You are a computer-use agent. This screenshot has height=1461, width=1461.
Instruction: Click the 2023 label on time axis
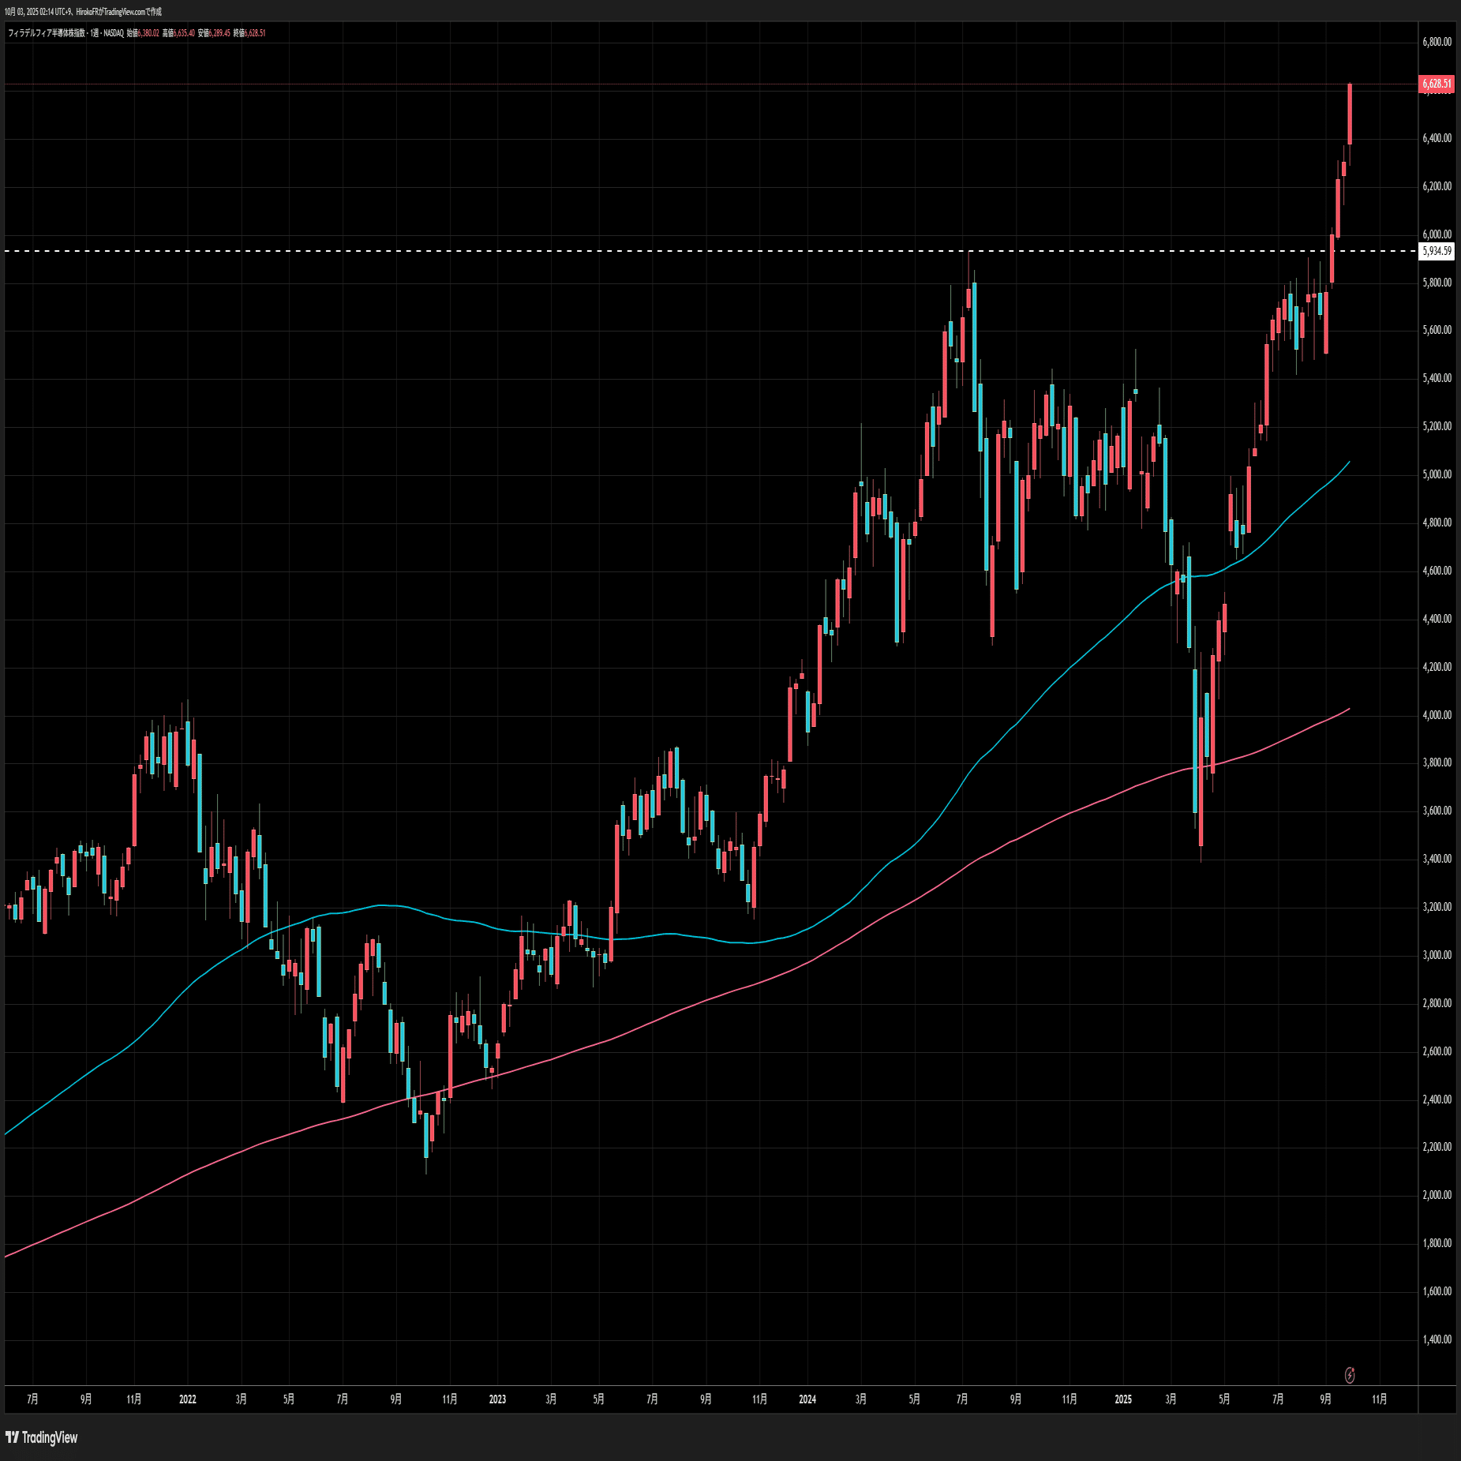click(497, 1399)
